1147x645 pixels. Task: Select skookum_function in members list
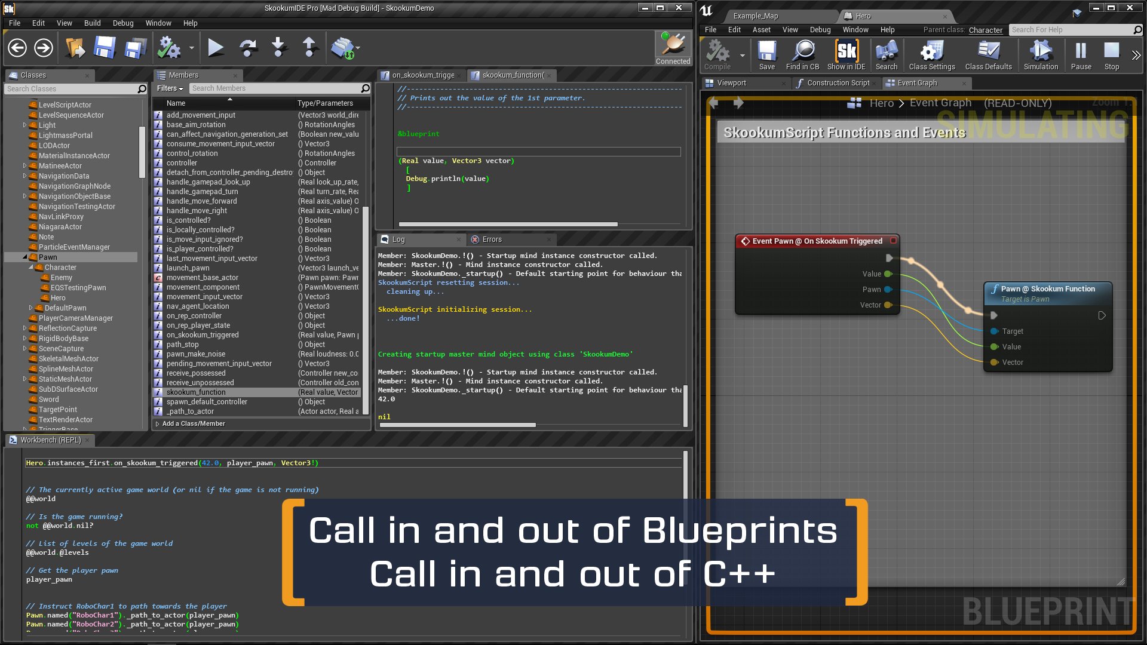(x=196, y=392)
